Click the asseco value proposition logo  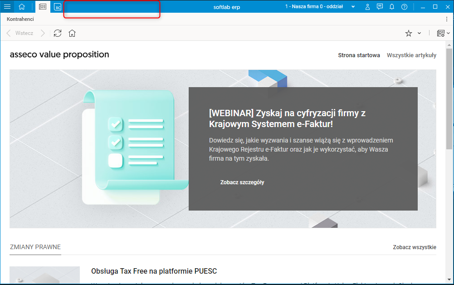[59, 54]
